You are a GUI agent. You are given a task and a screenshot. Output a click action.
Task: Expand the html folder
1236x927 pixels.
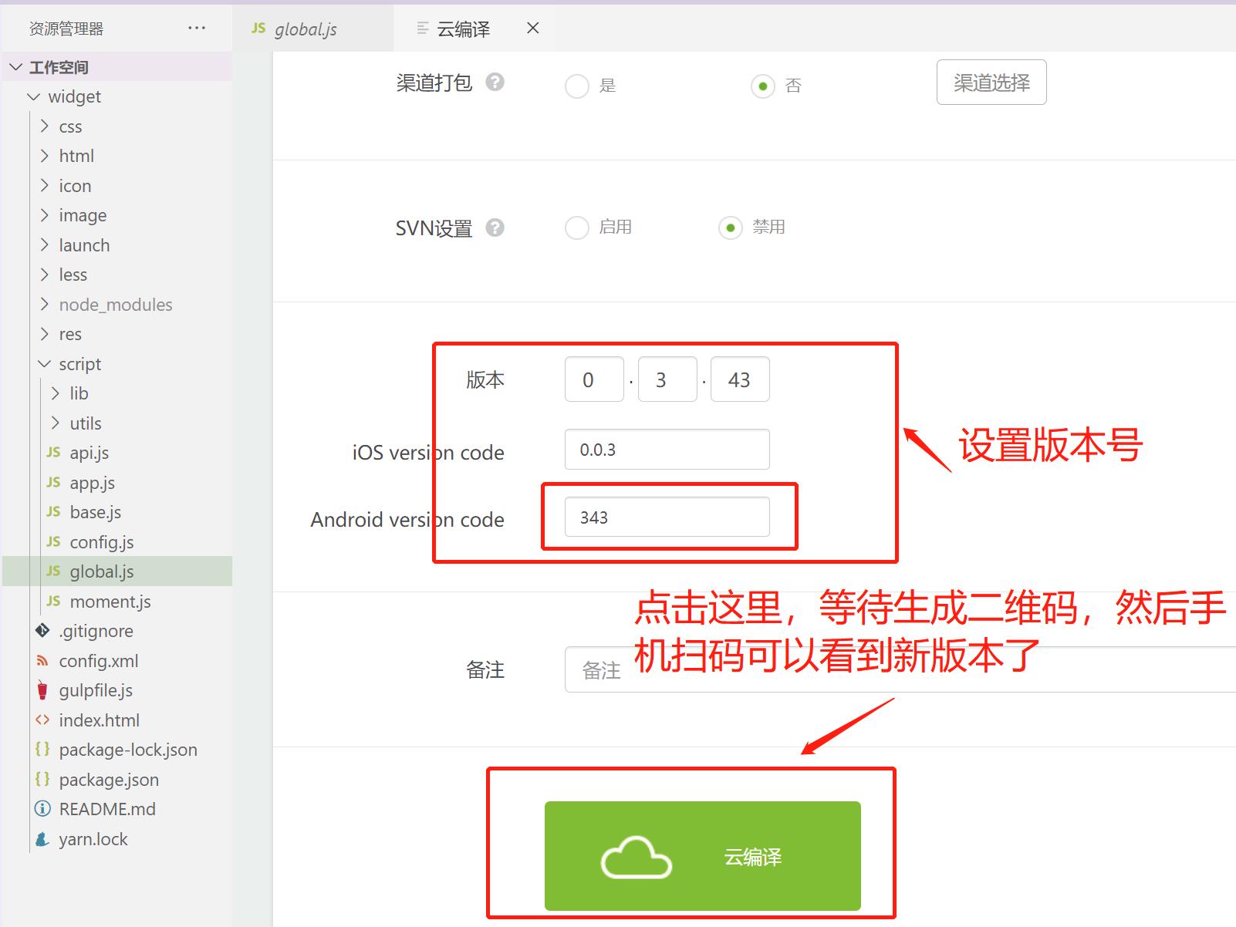(45, 156)
